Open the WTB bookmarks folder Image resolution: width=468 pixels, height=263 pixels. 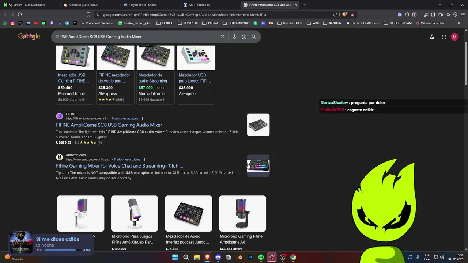click(313, 23)
